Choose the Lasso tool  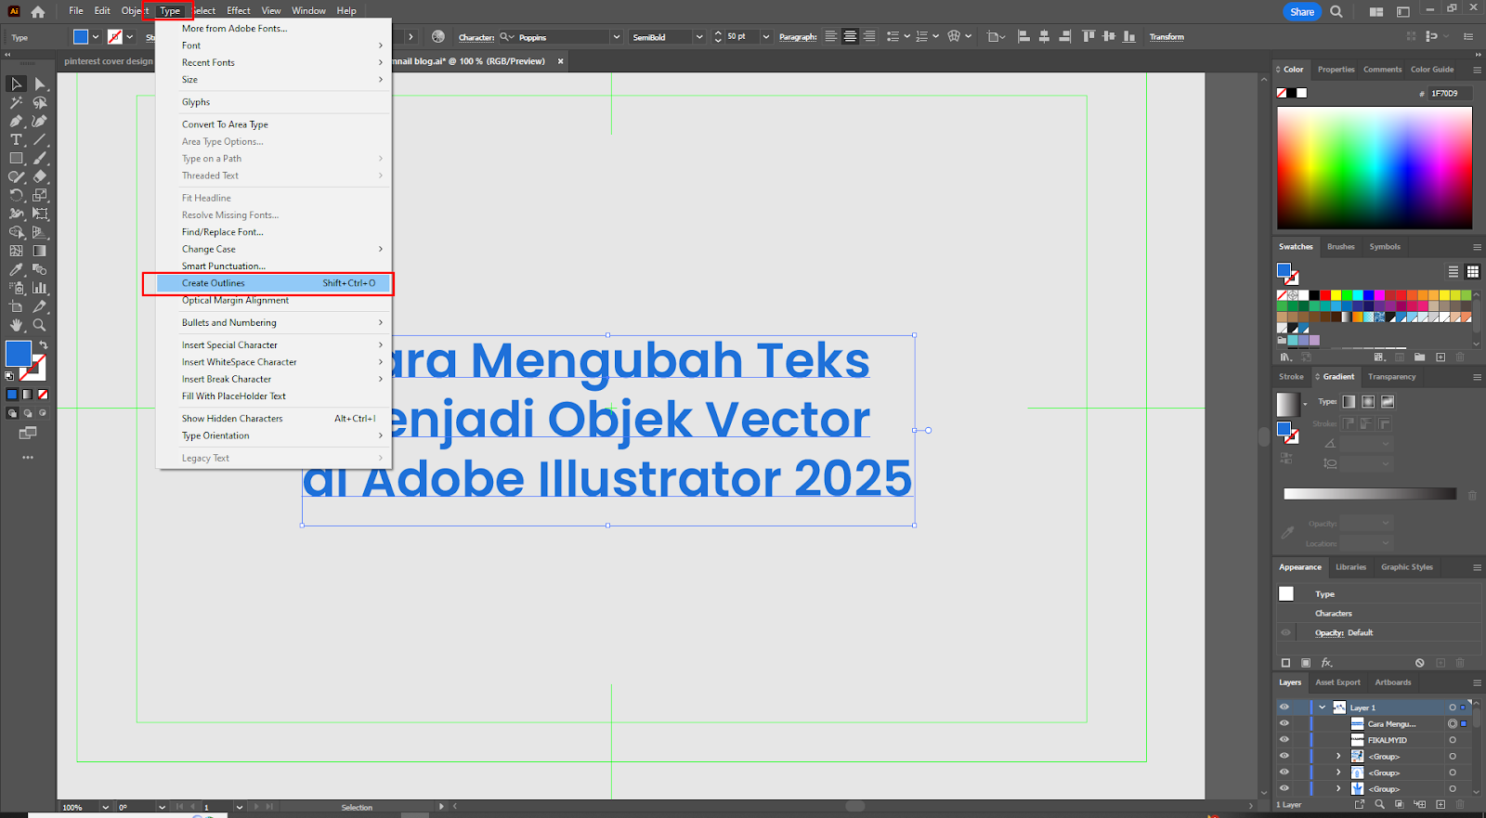point(40,102)
